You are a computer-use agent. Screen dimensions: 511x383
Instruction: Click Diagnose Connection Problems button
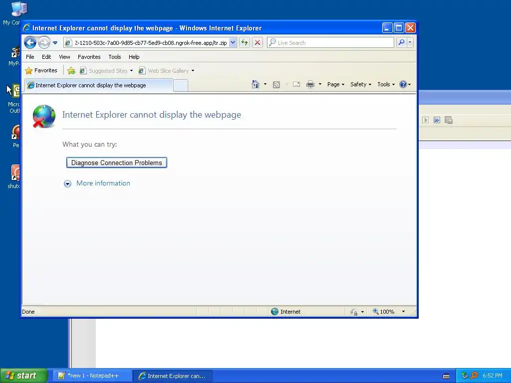pos(117,163)
